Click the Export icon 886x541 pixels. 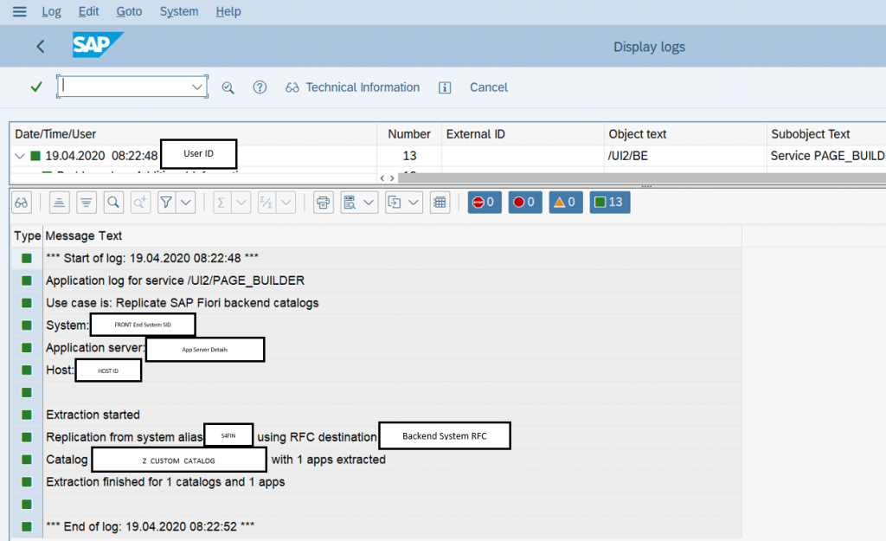[x=395, y=203]
